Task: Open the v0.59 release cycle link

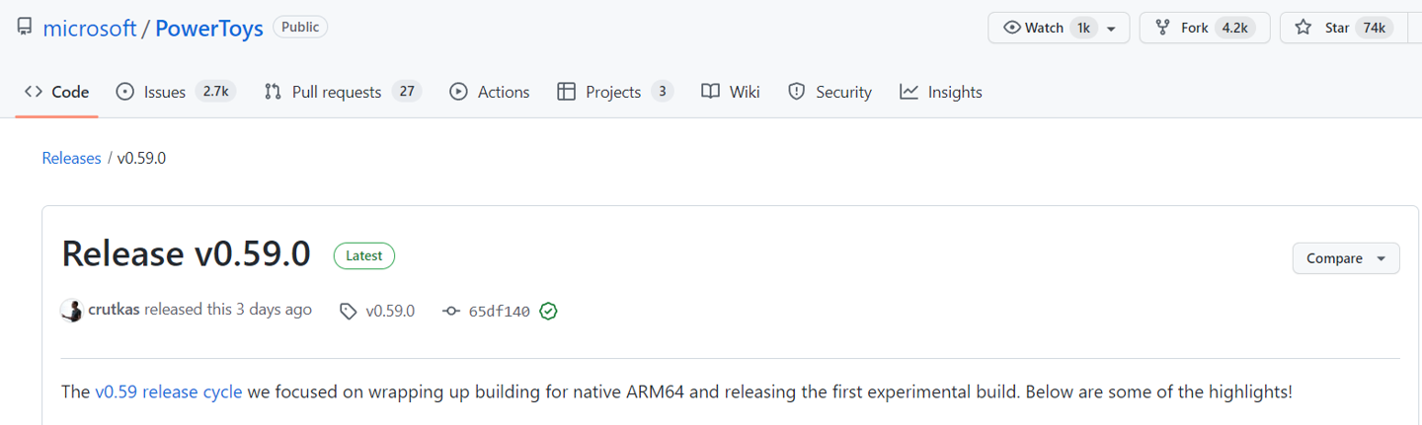Action: click(169, 391)
